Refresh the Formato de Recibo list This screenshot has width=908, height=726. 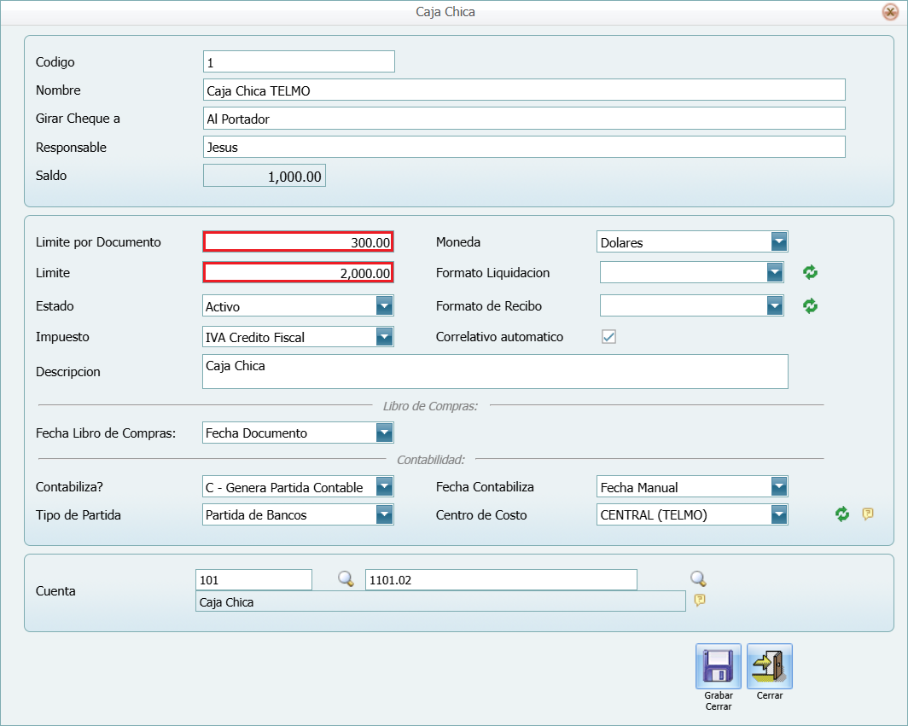pyautogui.click(x=810, y=305)
